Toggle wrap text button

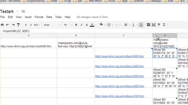coord(141,25)
